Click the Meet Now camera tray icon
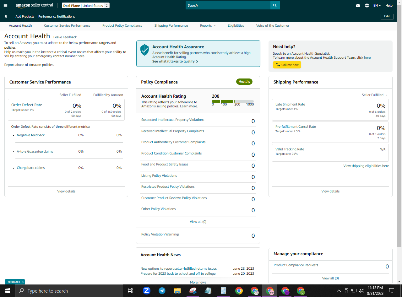Image resolution: width=402 pixels, height=297 pixels. [346, 291]
